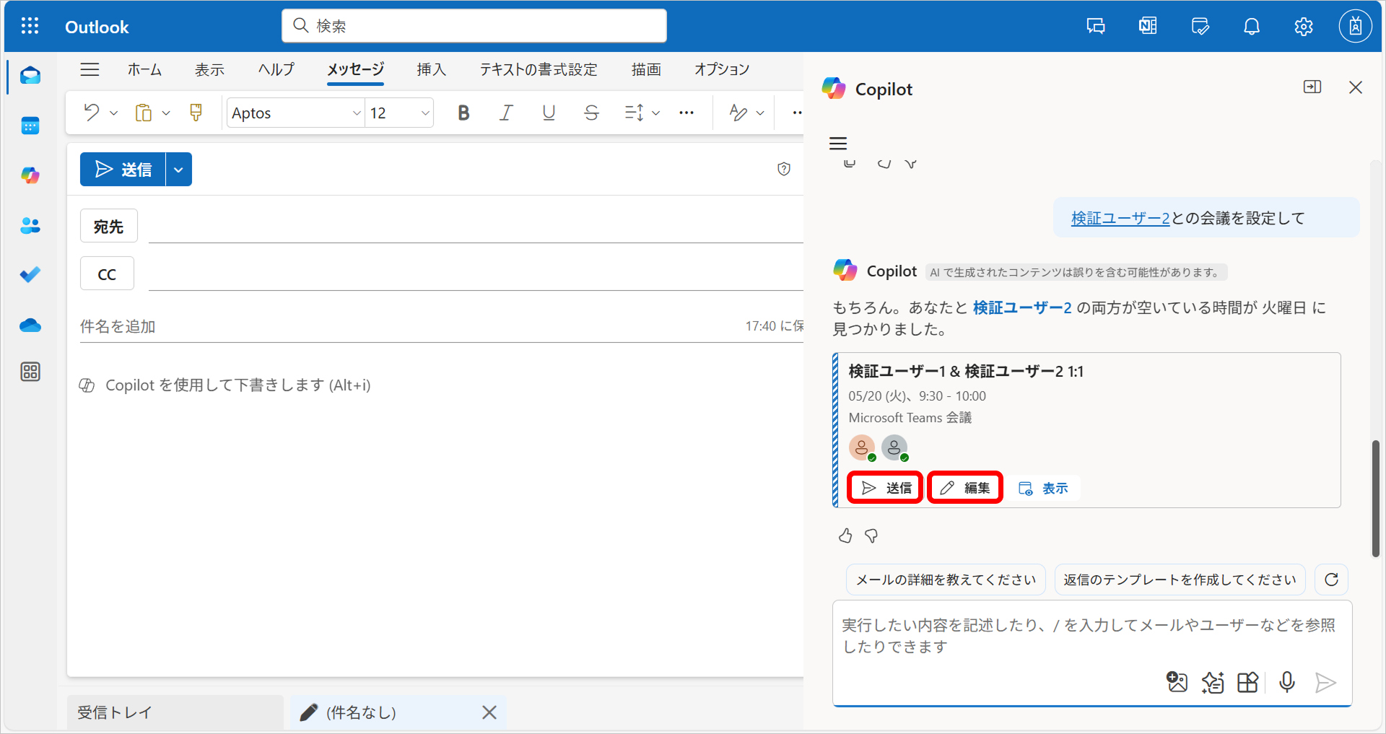This screenshot has height=734, width=1386.
Task: Expand the Undo dropdown arrow
Action: tap(113, 113)
